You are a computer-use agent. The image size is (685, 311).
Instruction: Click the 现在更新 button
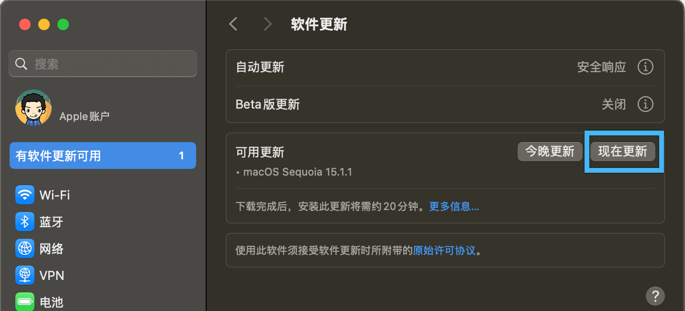(622, 152)
